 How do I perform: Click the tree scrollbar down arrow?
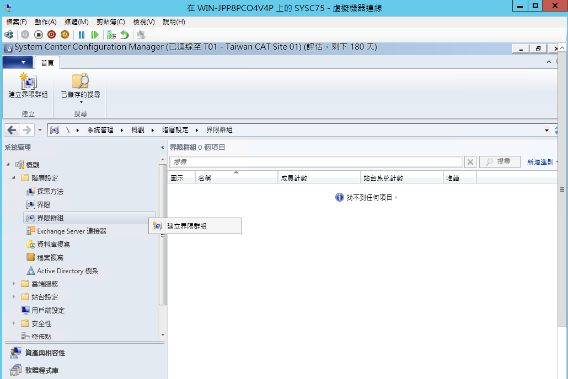coord(163,335)
